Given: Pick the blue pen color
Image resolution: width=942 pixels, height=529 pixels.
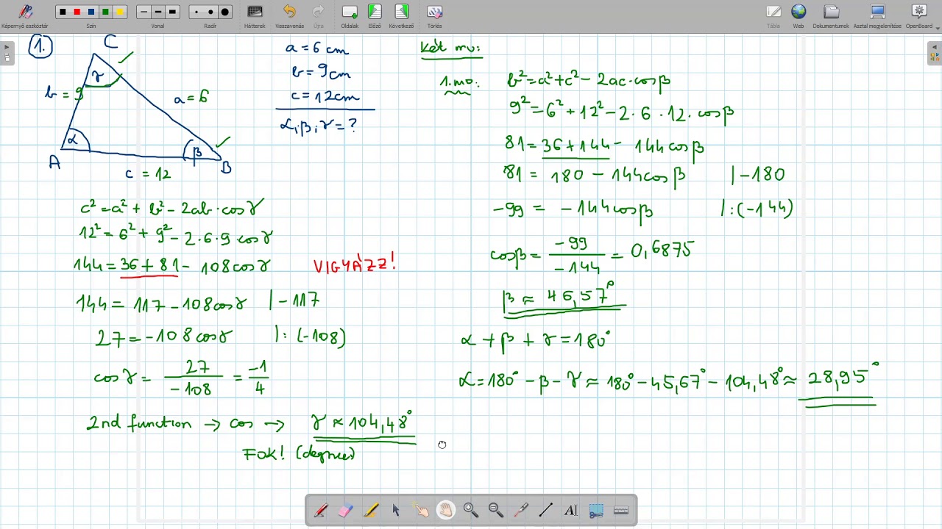Looking at the screenshot, I should pyautogui.click(x=91, y=12).
